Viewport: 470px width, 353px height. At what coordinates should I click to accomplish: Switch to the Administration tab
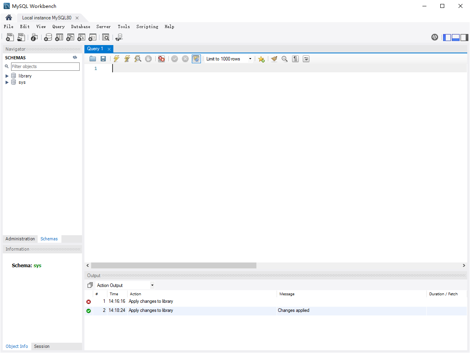[x=20, y=239]
